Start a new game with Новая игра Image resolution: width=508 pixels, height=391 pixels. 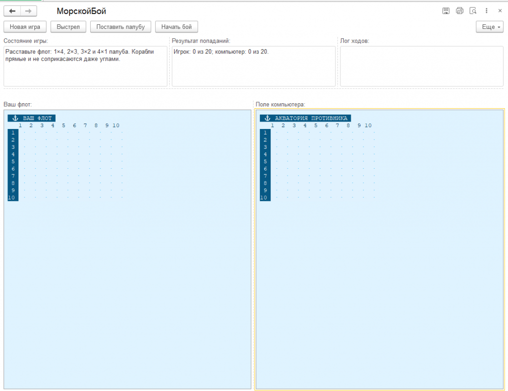pyautogui.click(x=25, y=27)
